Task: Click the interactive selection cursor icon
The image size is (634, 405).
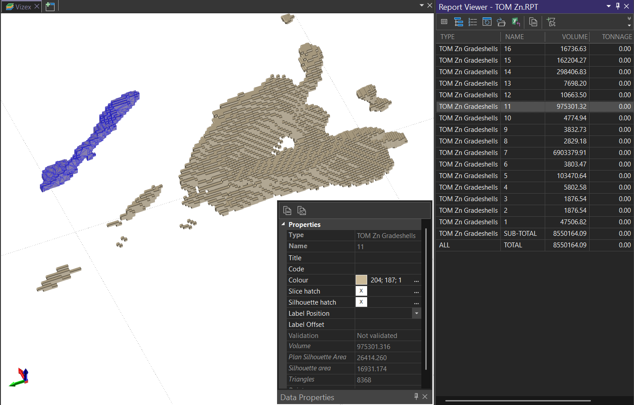Action: coord(551,22)
